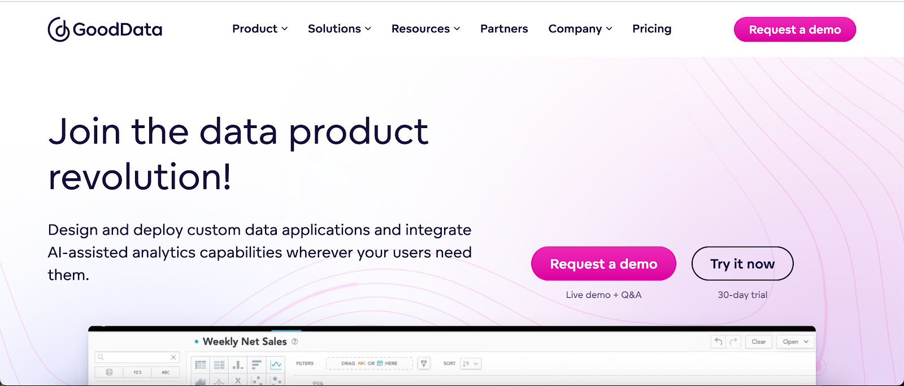Click the hero Request a demo button
904x386 pixels.
click(603, 264)
